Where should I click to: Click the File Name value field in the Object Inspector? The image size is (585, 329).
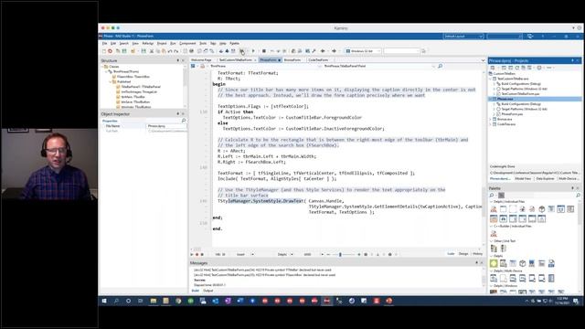pyautogui.click(x=166, y=126)
